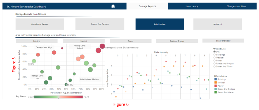Image resolution: width=259 pixels, height=110 pixels.
Task: Choose Roads And Bridges radio option
Action: (x=215, y=63)
